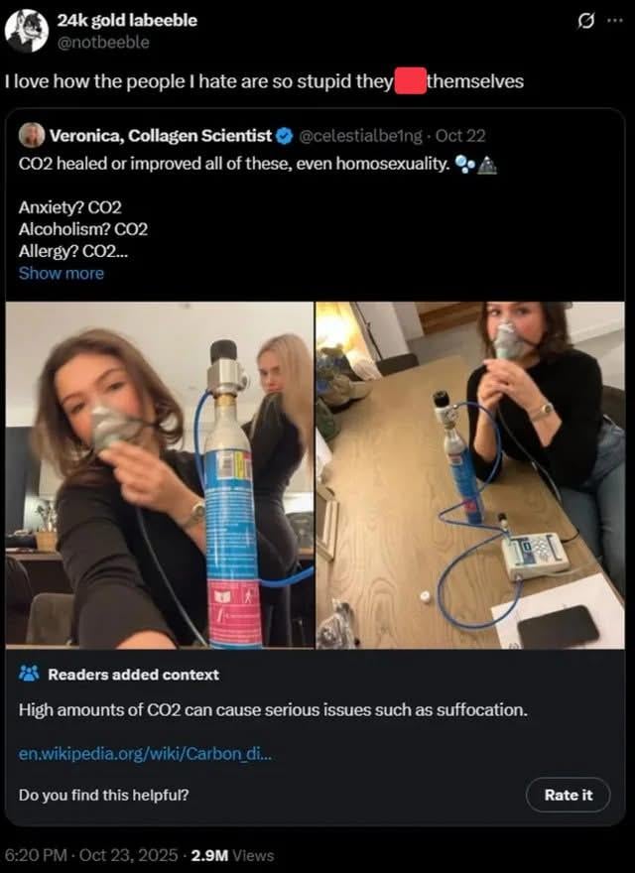Expand the quoted post with Show more
The height and width of the screenshot is (873, 635).
(61, 273)
